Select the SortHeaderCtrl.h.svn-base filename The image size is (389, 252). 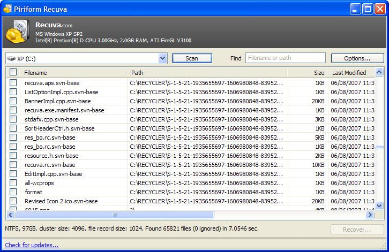pos(59,128)
